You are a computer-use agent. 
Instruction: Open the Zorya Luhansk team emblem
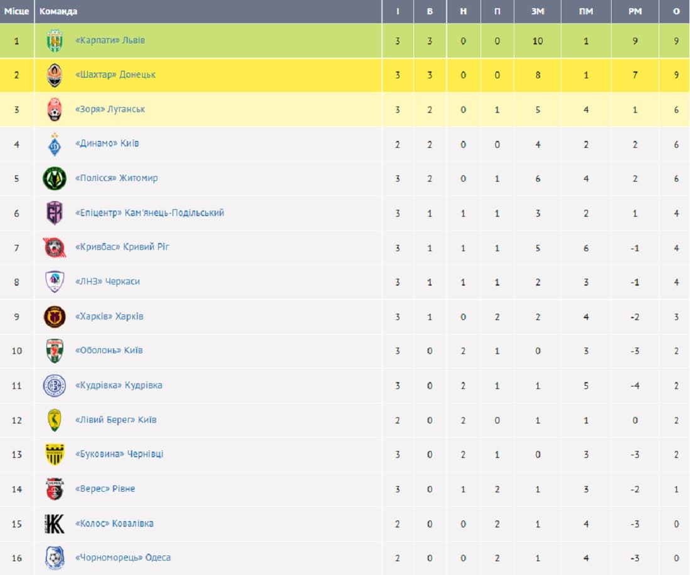click(55, 110)
